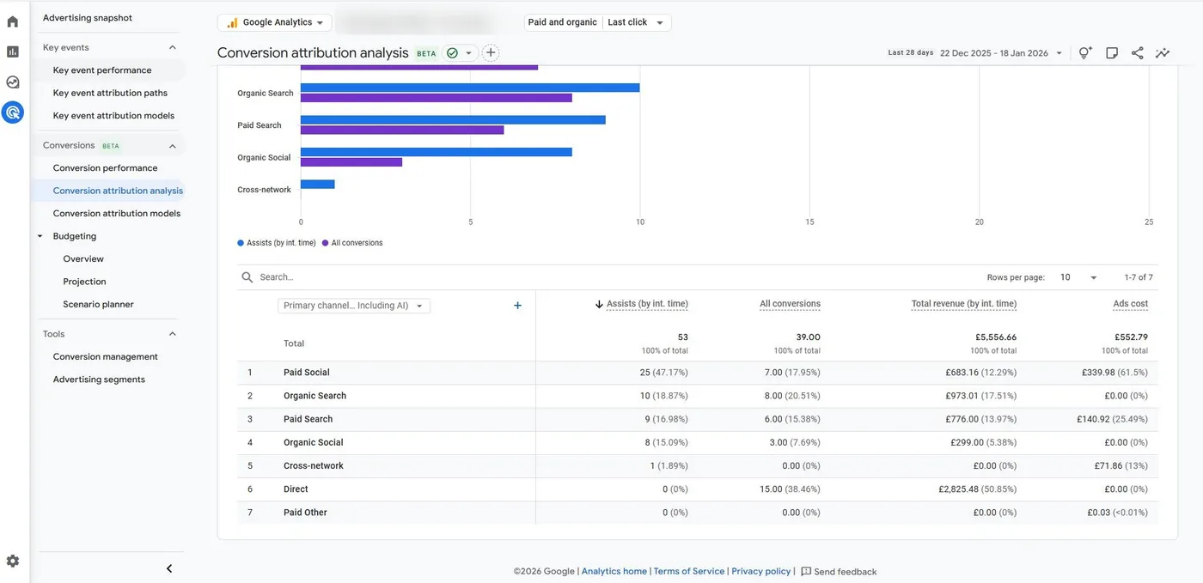Toggle All conversions legend item
The width and height of the screenshot is (1203, 583).
click(x=352, y=243)
